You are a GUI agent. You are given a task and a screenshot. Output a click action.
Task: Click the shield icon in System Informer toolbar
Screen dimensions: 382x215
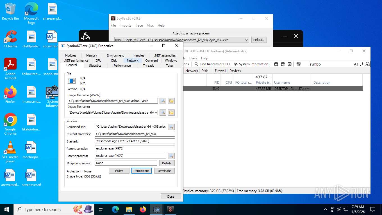299,64
